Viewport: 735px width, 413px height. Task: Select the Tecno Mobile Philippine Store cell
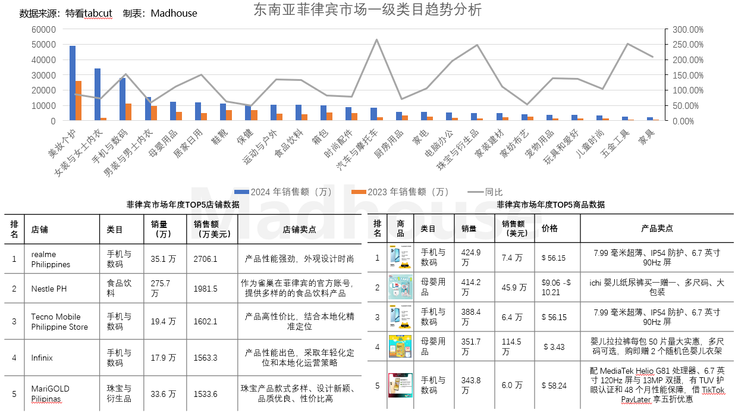pyautogui.click(x=62, y=321)
